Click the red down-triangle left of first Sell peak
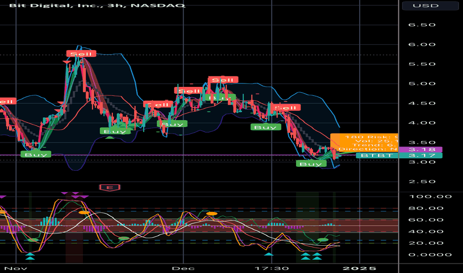The height and width of the screenshot is (273, 463). click(x=67, y=62)
